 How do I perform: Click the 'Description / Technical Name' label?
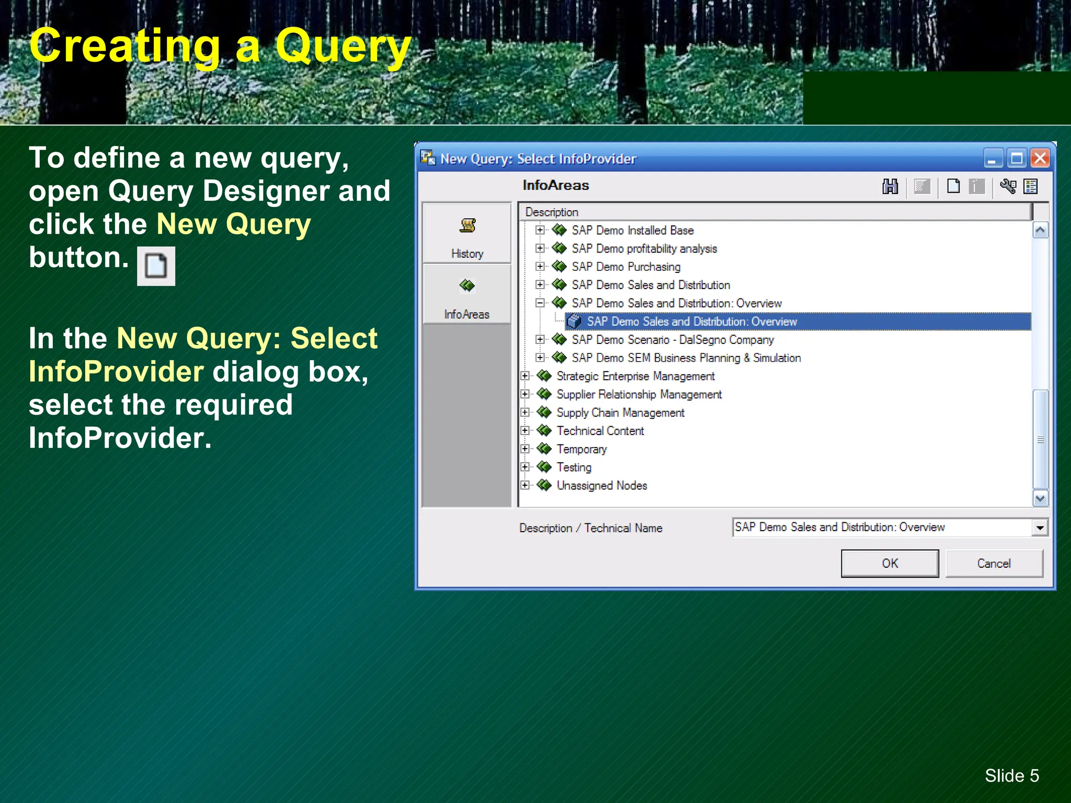click(x=590, y=528)
